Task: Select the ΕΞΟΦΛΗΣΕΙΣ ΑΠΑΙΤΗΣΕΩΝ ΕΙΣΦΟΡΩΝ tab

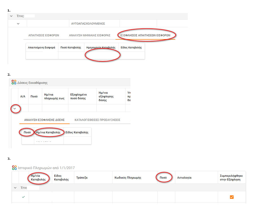Action: (x=145, y=35)
